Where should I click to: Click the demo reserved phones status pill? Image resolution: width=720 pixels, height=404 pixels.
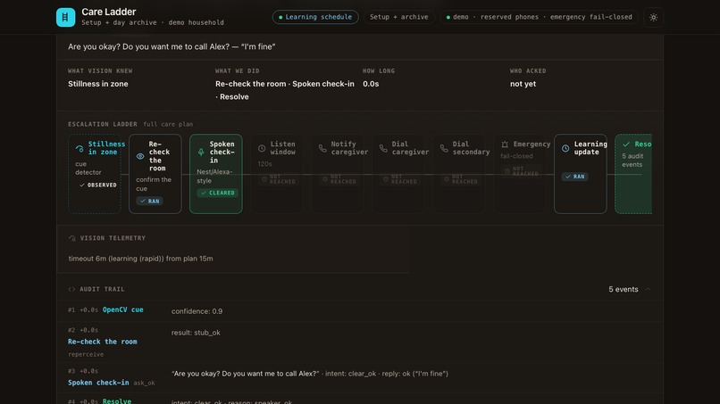coord(539,17)
